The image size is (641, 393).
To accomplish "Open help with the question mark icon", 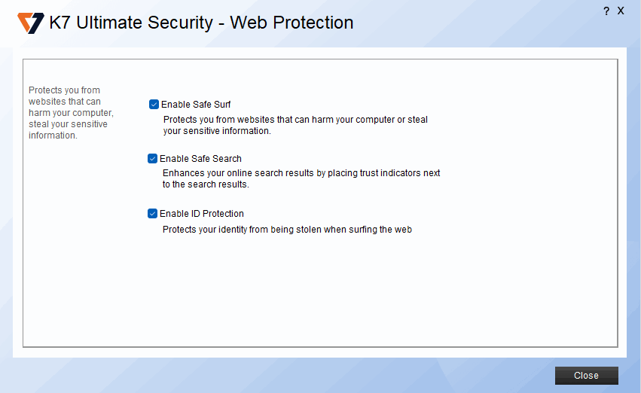I will 606,11.
